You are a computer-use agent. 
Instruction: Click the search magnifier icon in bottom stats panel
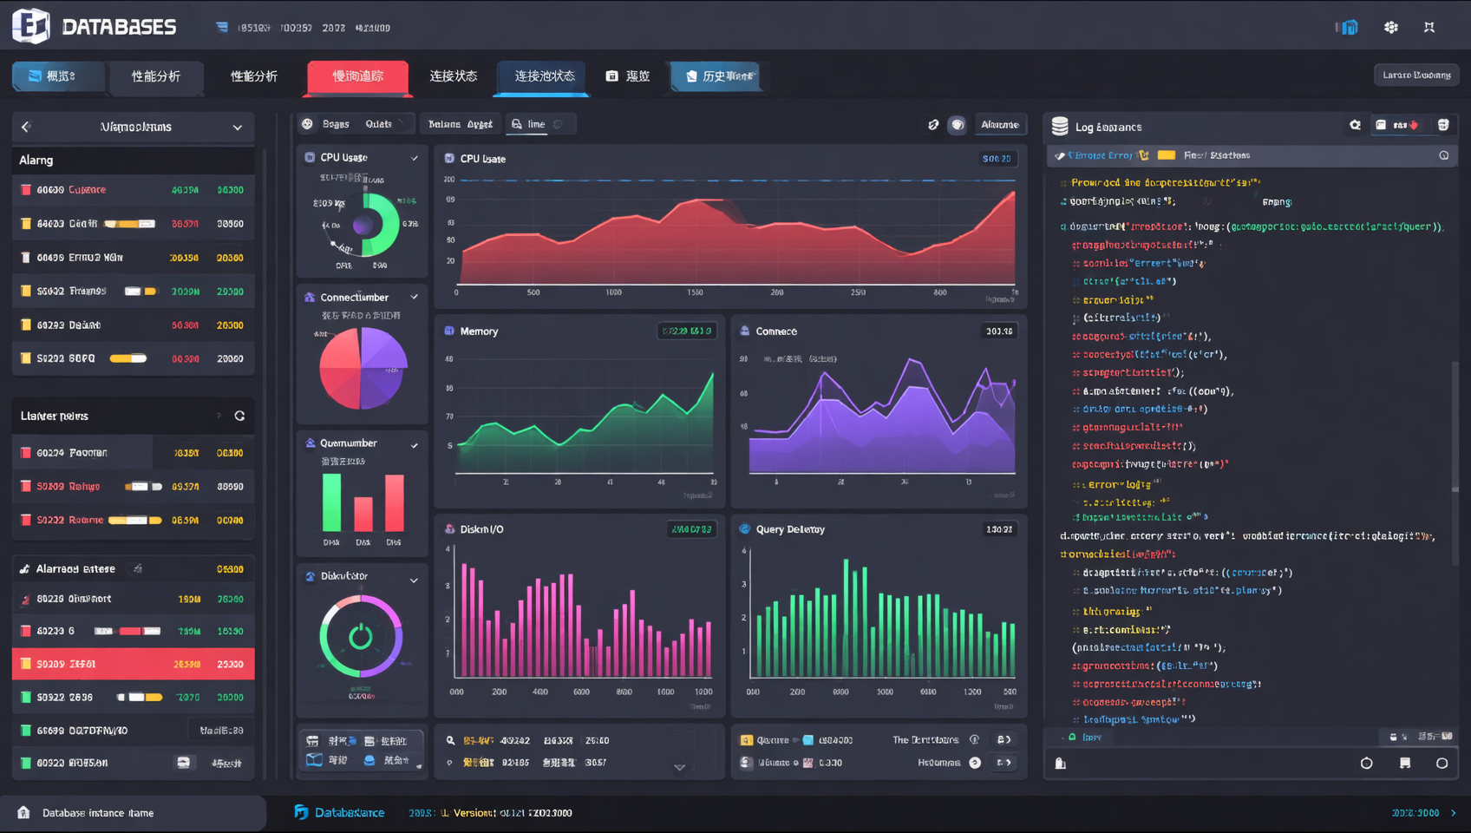point(450,741)
